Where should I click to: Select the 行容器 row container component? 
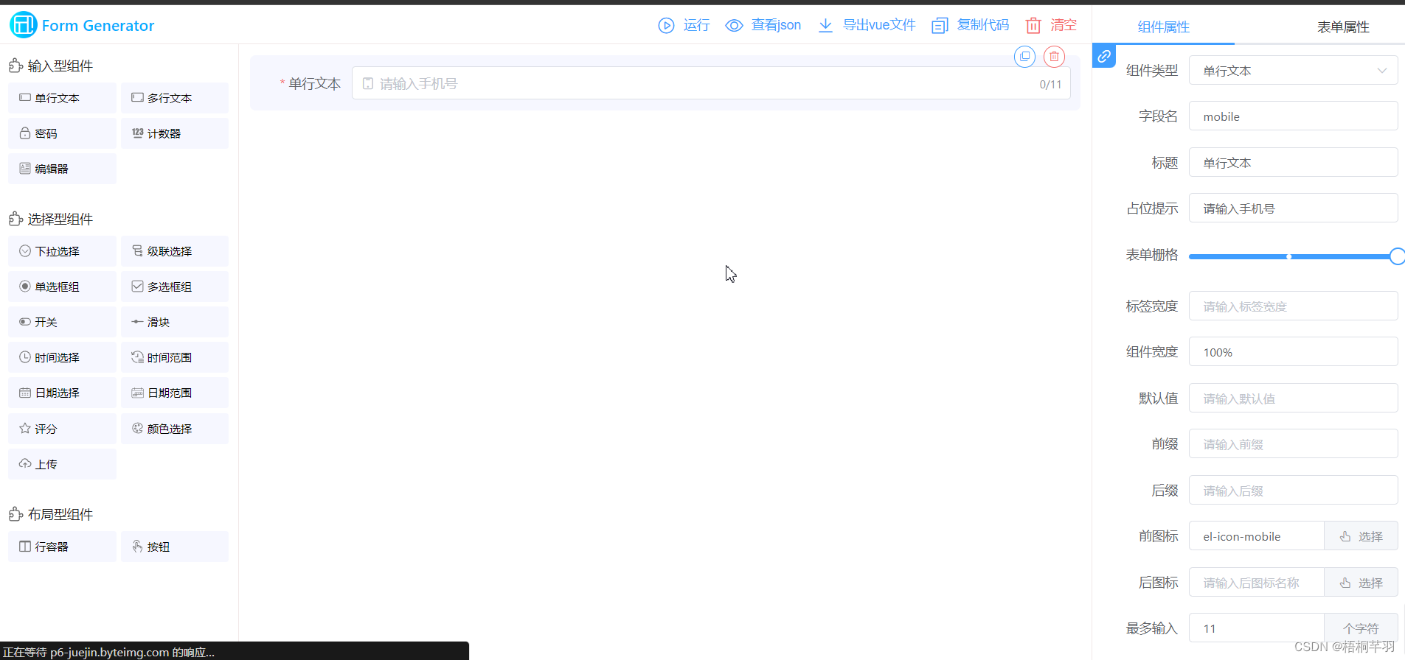tap(62, 547)
